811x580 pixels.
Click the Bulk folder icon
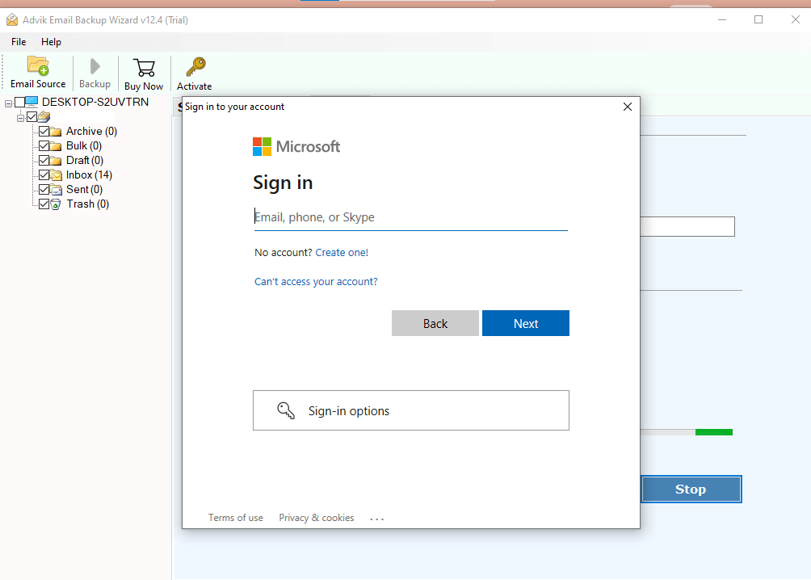[x=57, y=146]
